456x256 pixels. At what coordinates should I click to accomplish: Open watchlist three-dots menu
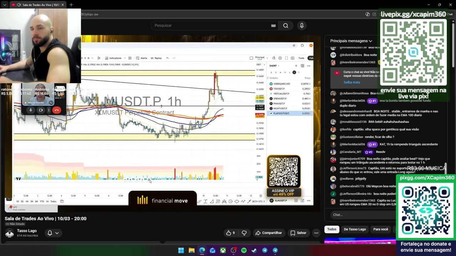(x=309, y=66)
